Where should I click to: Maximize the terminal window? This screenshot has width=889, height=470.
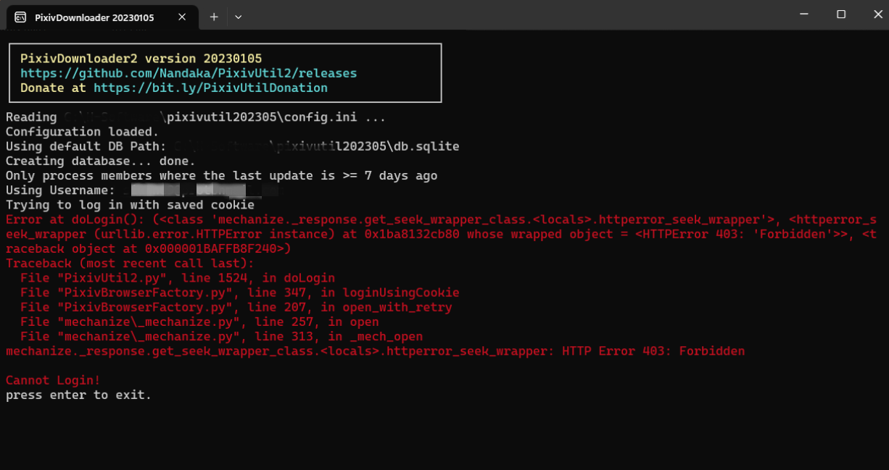840,14
